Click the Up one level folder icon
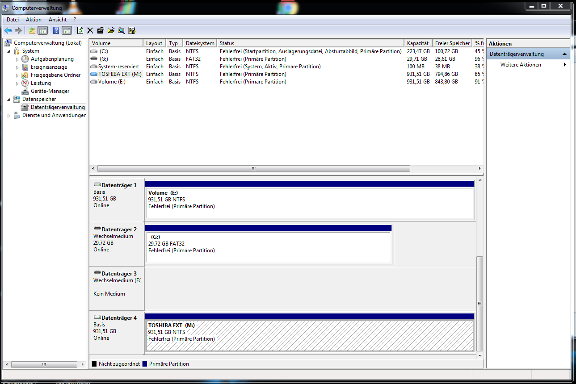 [x=32, y=30]
